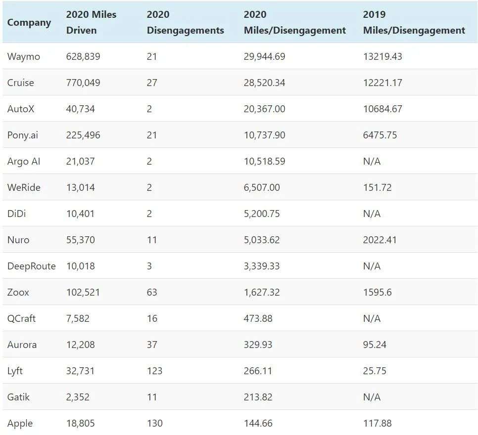478x435 pixels.
Task: Select Cruise's 770,049 miles driven value
Action: pos(83,83)
